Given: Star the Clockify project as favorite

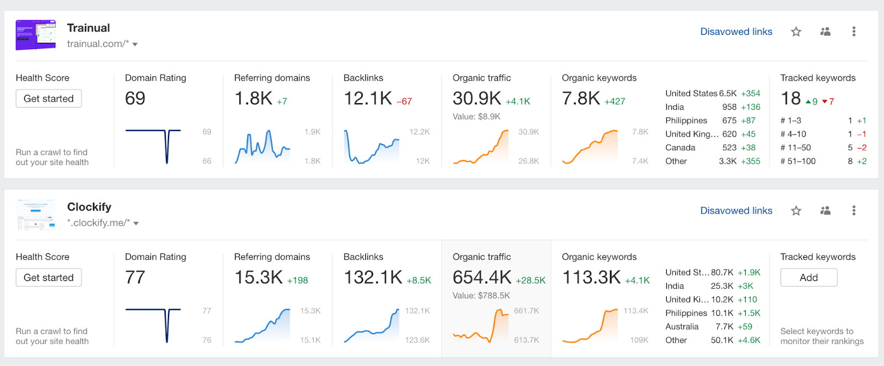Looking at the screenshot, I should click(796, 210).
